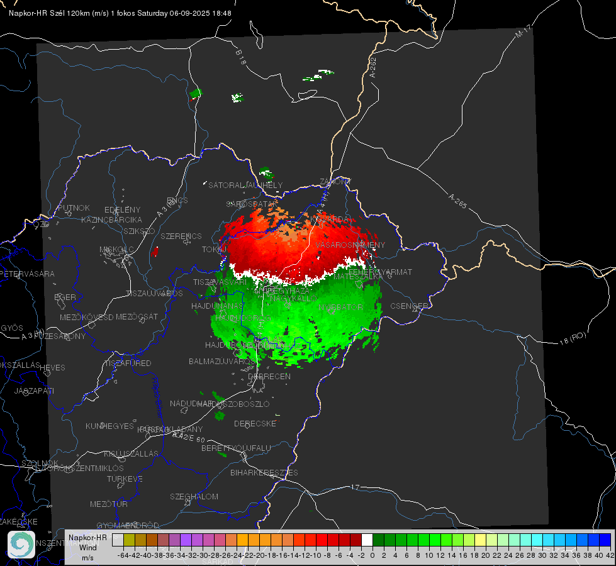Click the TISZAFÜRED city label

tap(128, 363)
